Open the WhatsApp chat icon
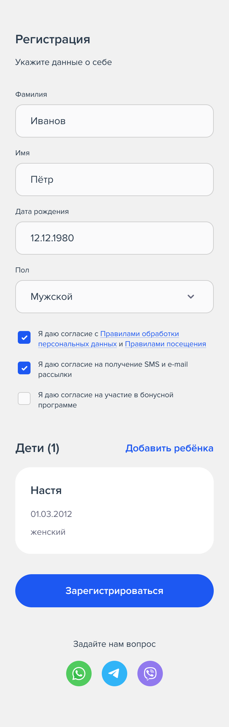The image size is (229, 727). [79, 673]
